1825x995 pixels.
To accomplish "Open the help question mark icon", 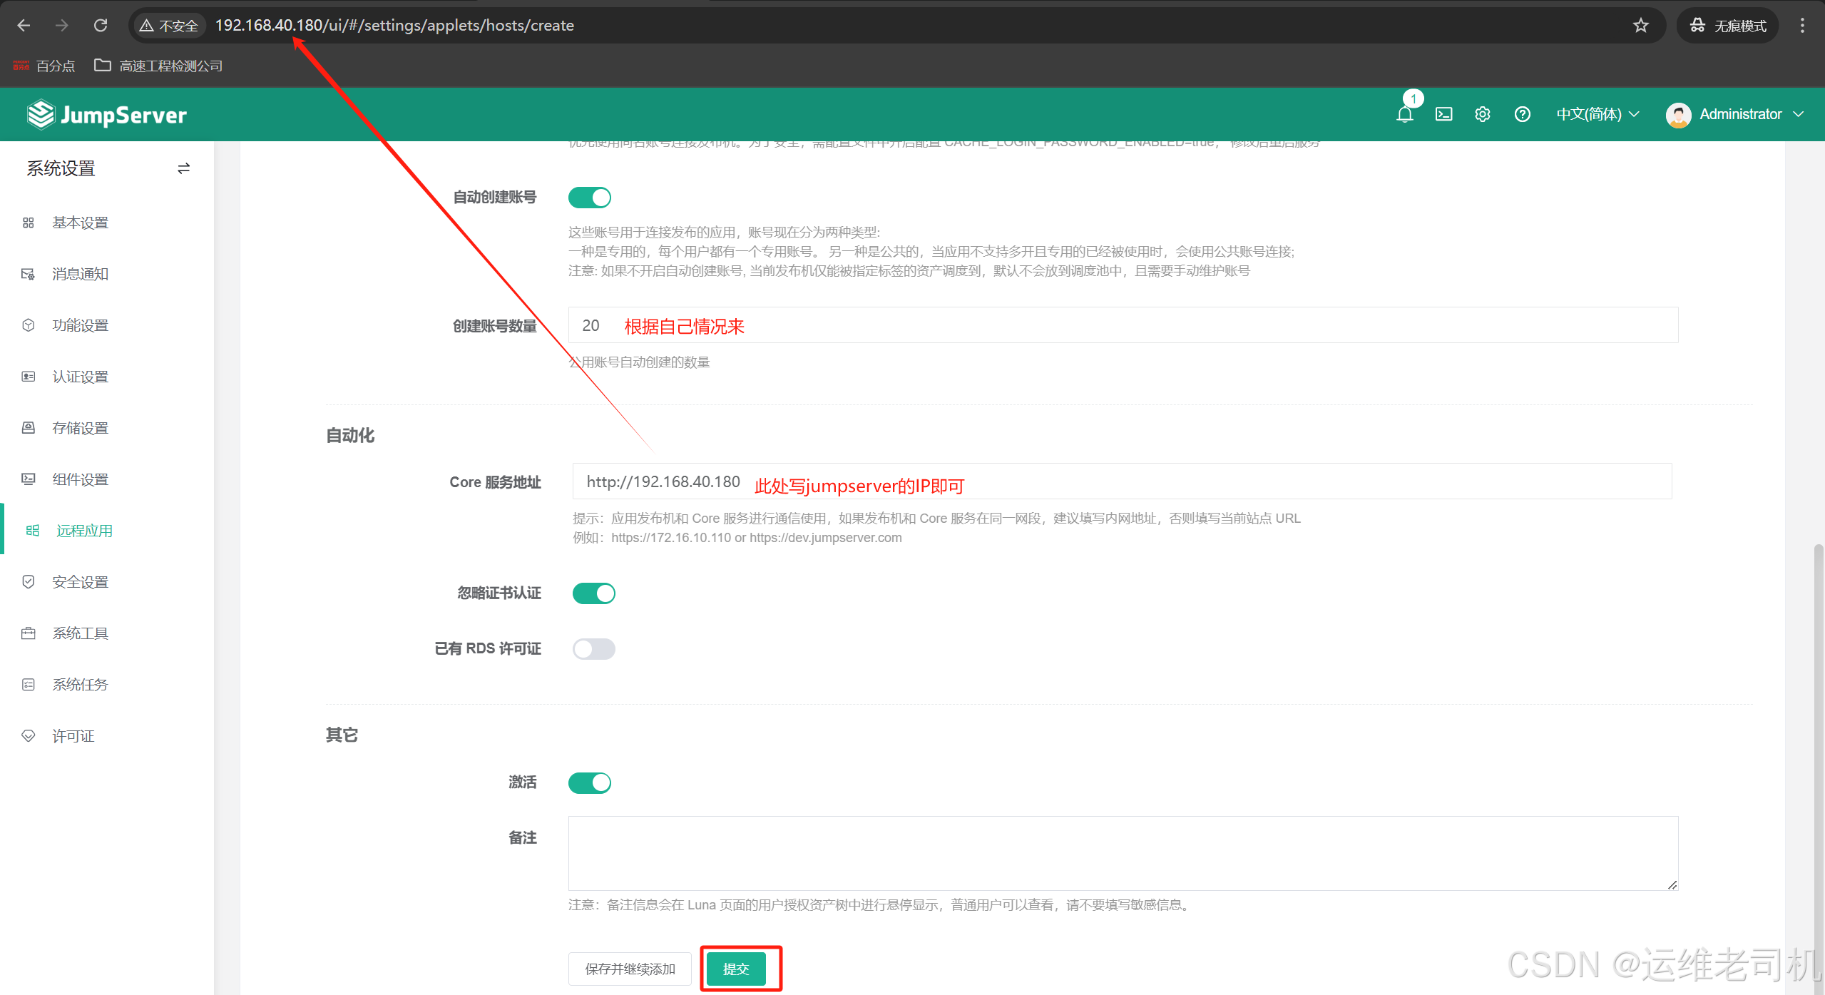I will point(1522,114).
